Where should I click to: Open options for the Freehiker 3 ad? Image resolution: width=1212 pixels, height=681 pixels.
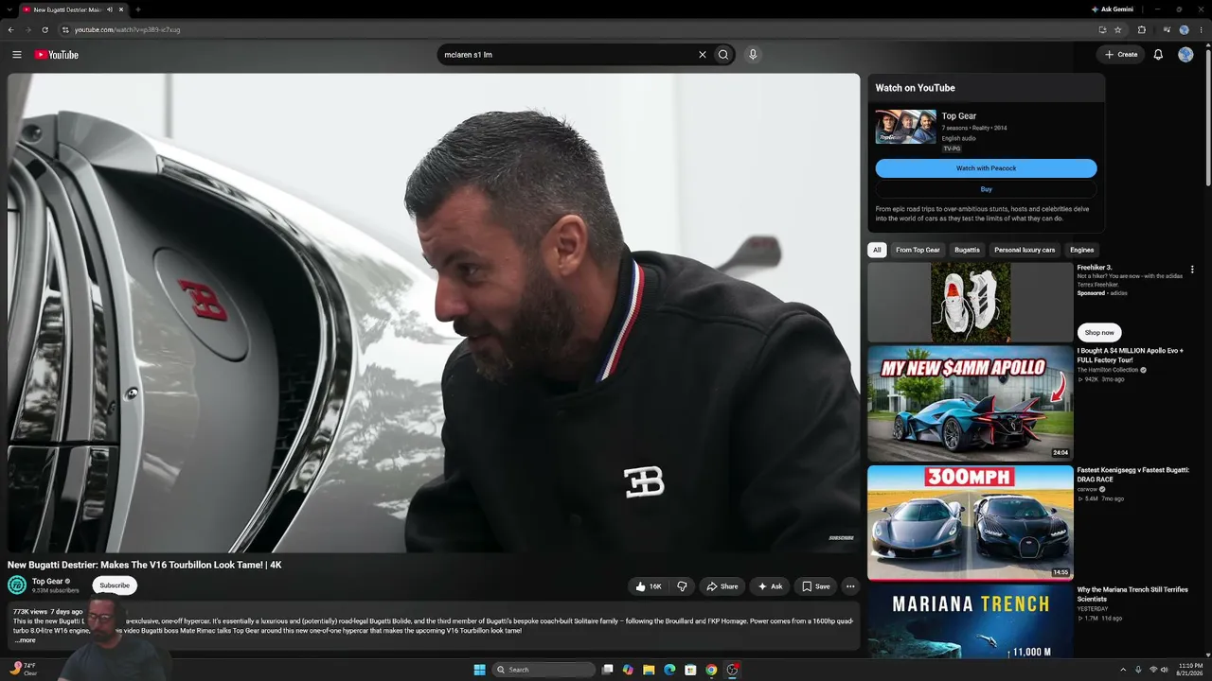[1192, 270]
